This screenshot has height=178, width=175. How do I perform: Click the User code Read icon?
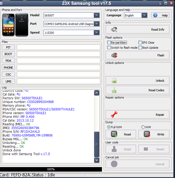(114, 149)
